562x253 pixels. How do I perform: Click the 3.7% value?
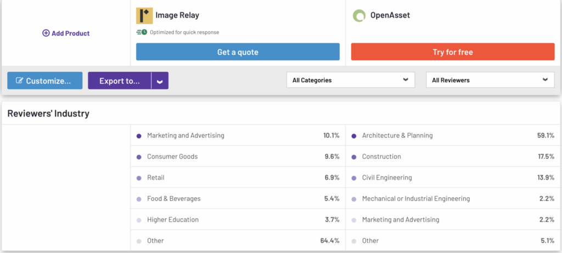[x=332, y=220]
